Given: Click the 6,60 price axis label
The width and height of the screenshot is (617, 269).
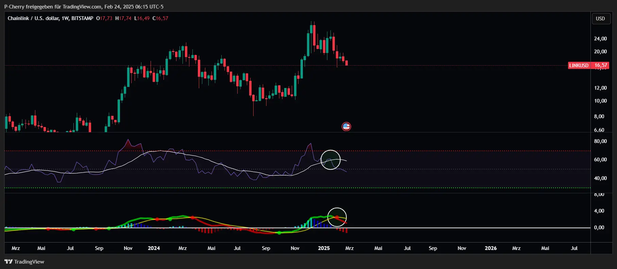Looking at the screenshot, I should [599, 130].
